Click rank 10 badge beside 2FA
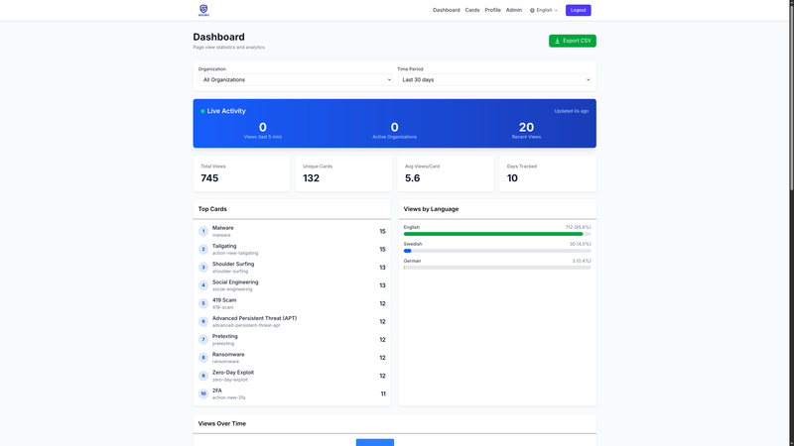 203,393
